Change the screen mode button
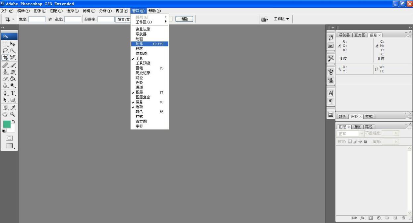 (10, 146)
